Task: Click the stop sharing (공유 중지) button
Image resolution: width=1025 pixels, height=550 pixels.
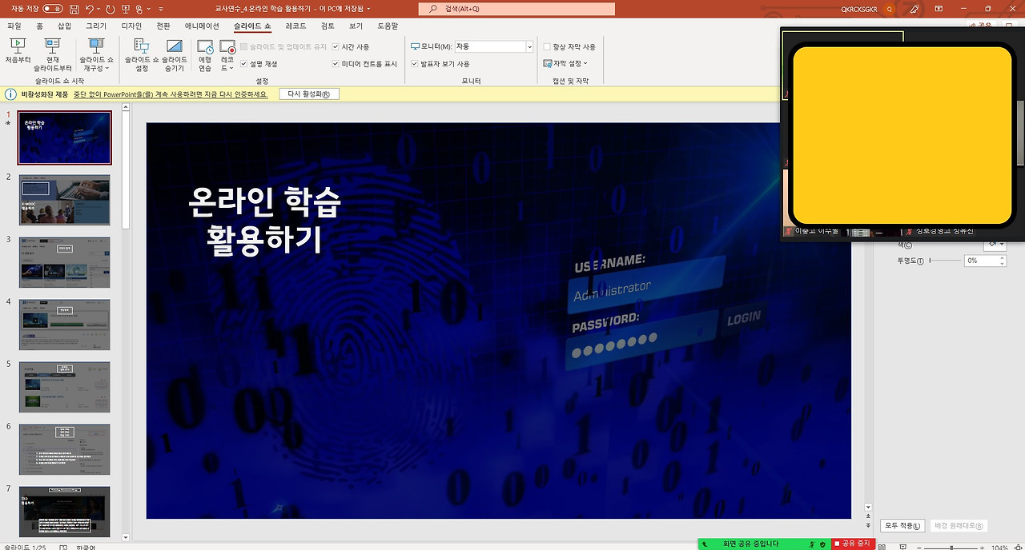Action: point(853,544)
